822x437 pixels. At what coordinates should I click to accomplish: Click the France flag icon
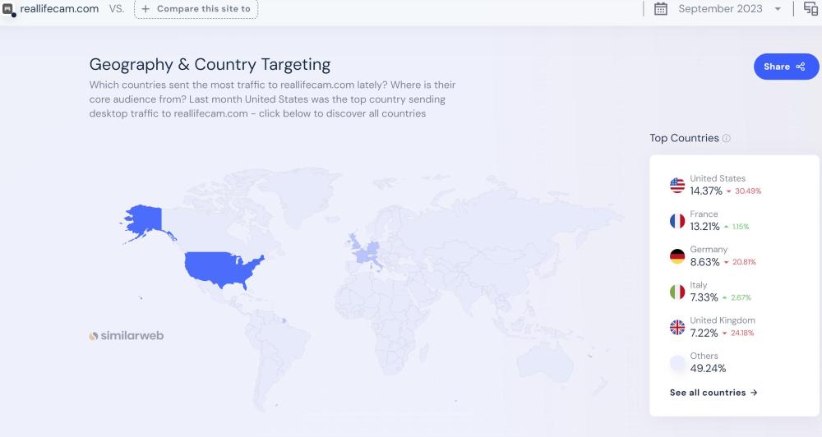tap(677, 221)
